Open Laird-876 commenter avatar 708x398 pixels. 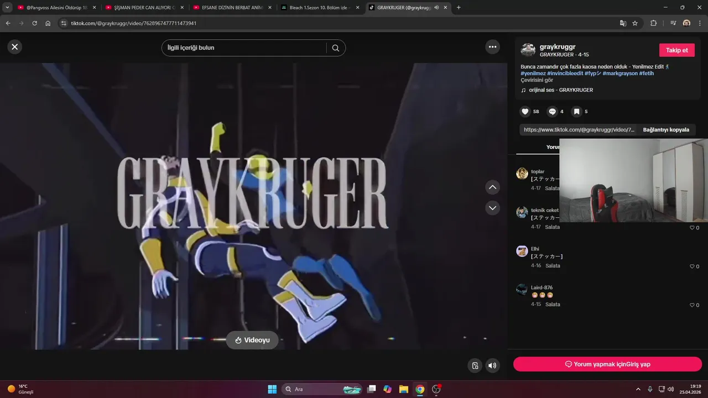522,290
